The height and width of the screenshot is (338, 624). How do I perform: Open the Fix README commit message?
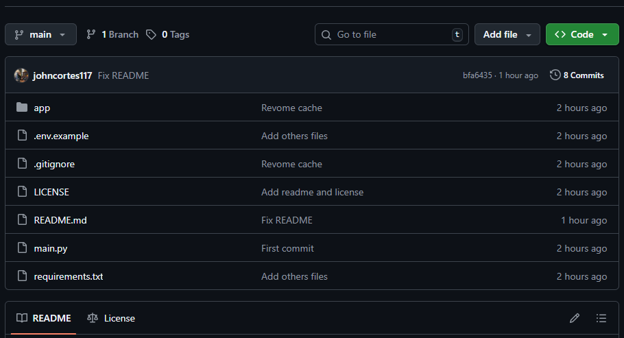point(123,75)
